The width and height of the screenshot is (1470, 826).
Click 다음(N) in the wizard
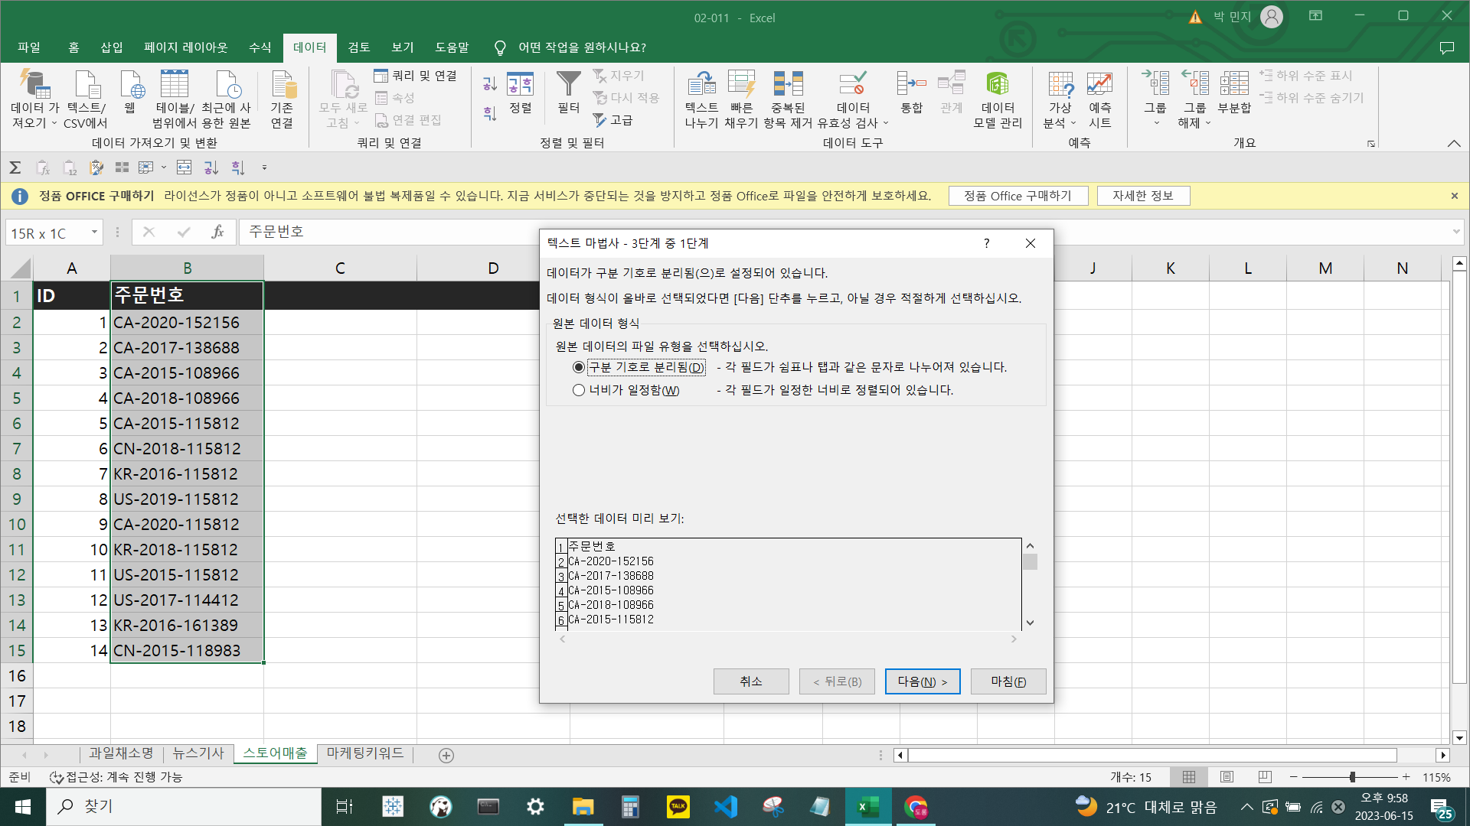(x=923, y=681)
